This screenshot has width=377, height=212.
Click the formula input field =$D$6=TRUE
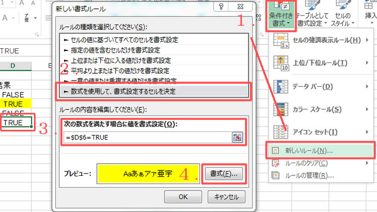(148, 137)
